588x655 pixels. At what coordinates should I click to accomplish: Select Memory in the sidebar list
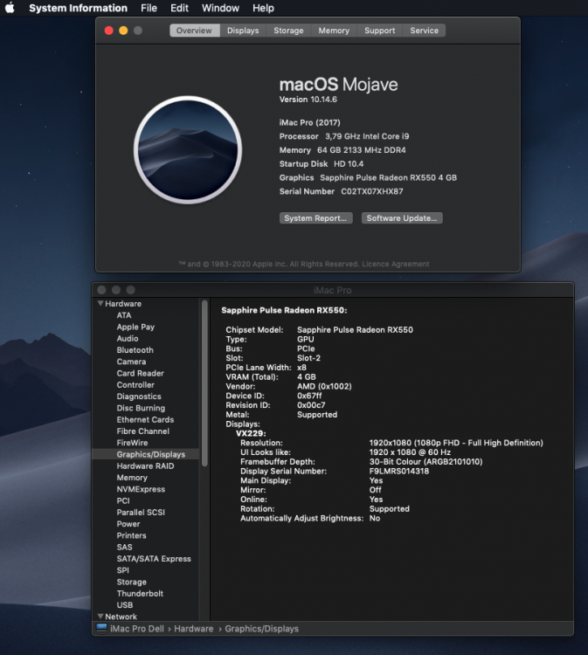point(132,478)
